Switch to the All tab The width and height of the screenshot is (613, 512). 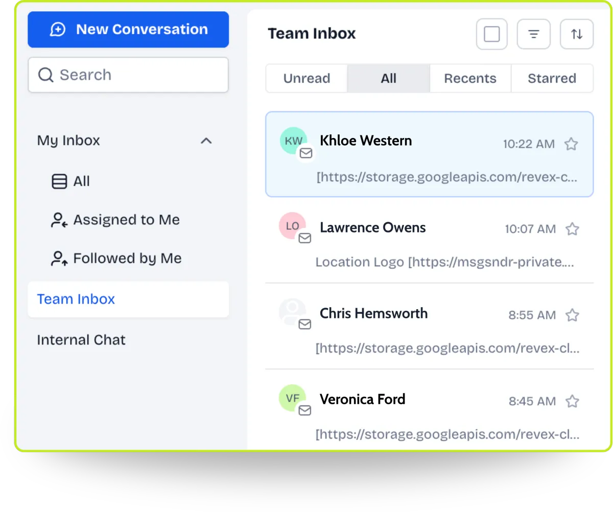[389, 78]
